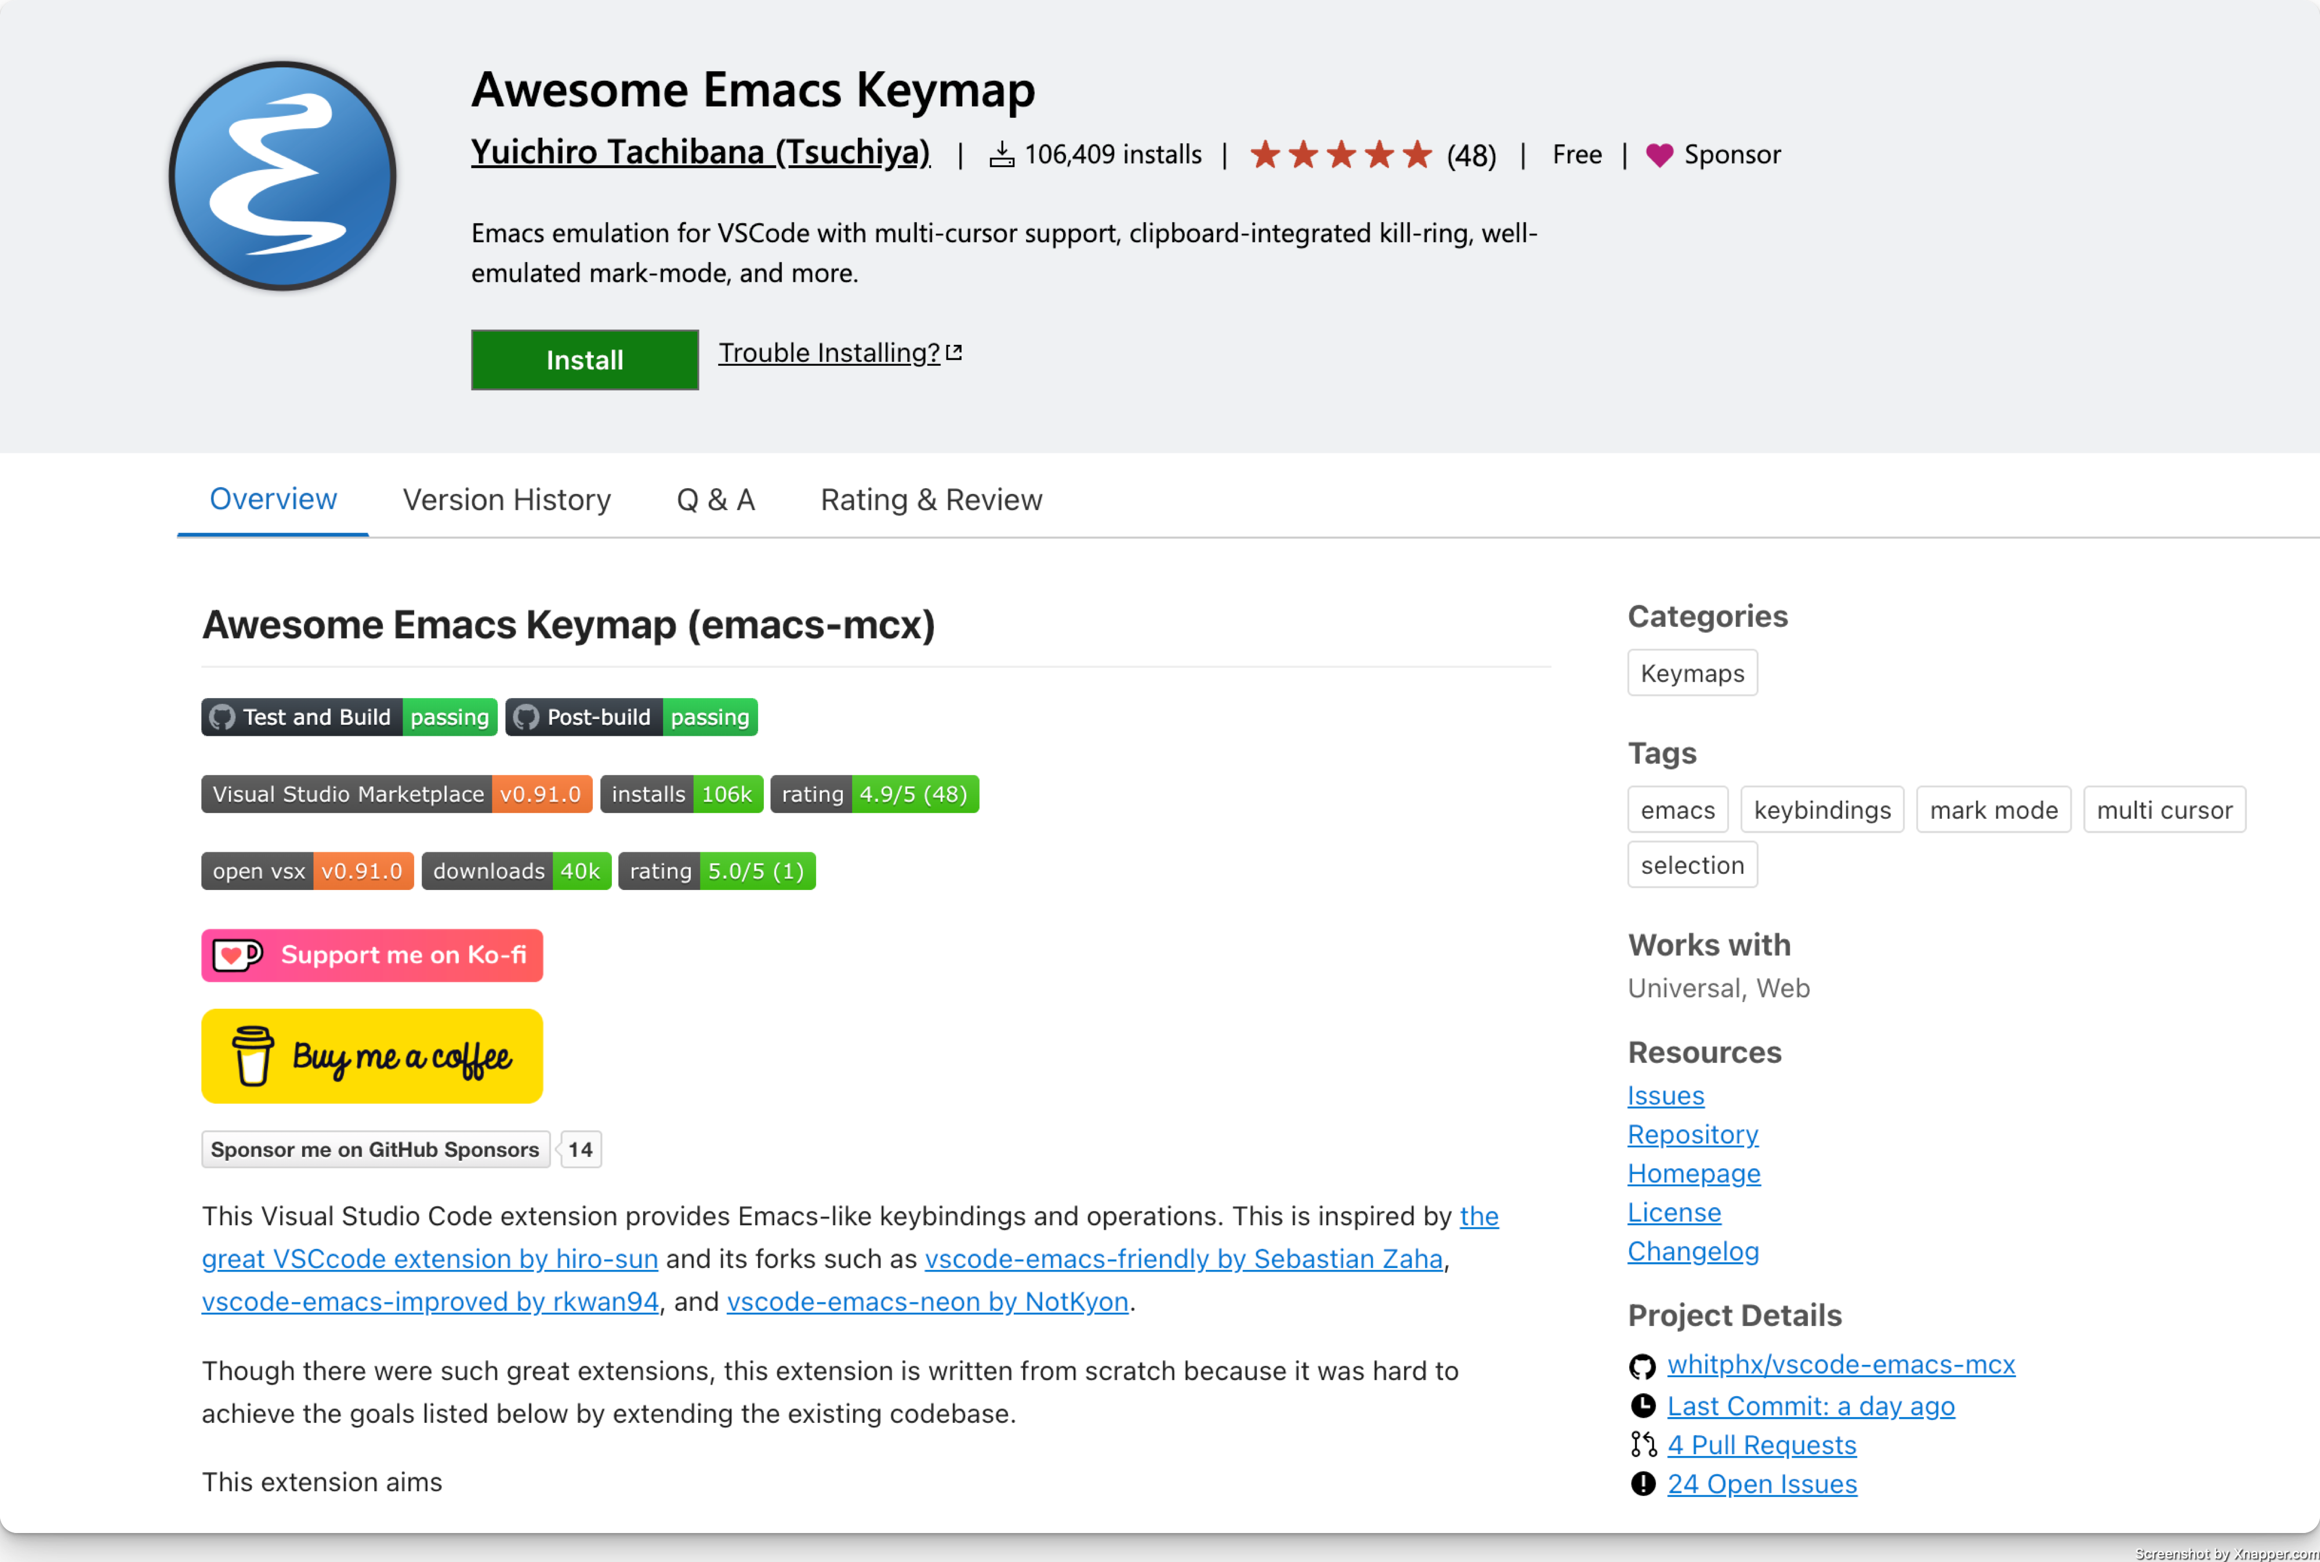Click the Buy me a coffee button
Image resolution: width=2320 pixels, height=1562 pixels.
tap(372, 1056)
